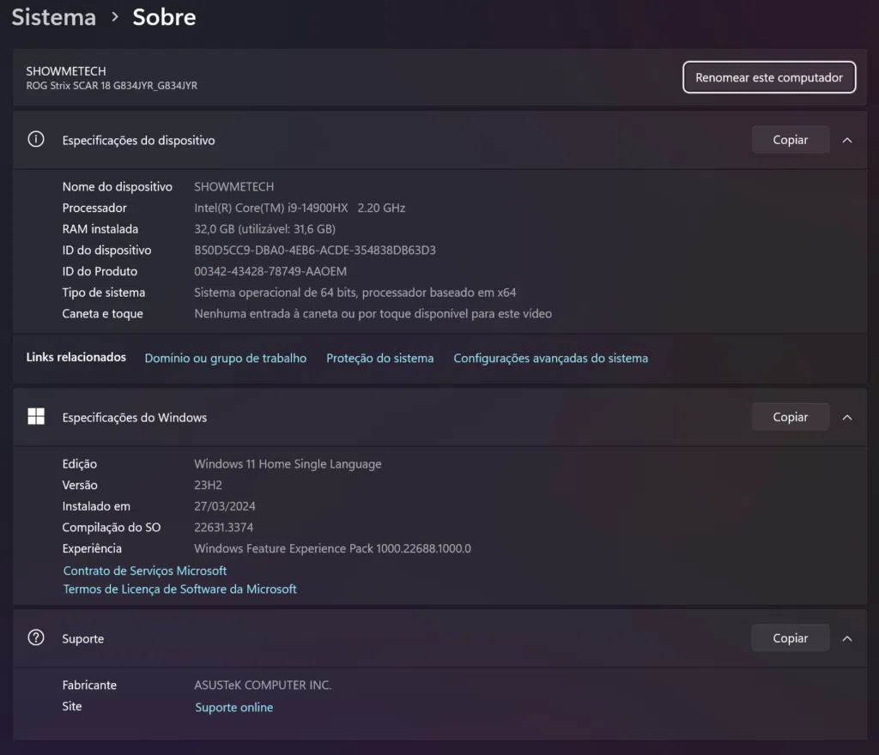The width and height of the screenshot is (879, 755).
Task: Click Copiar next to Especificações do Windows
Action: [x=790, y=416]
